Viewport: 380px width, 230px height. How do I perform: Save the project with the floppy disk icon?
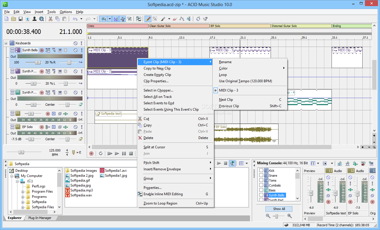coord(21,19)
